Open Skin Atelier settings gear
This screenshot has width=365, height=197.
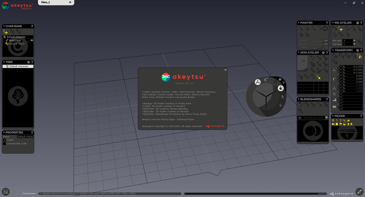(x=323, y=53)
